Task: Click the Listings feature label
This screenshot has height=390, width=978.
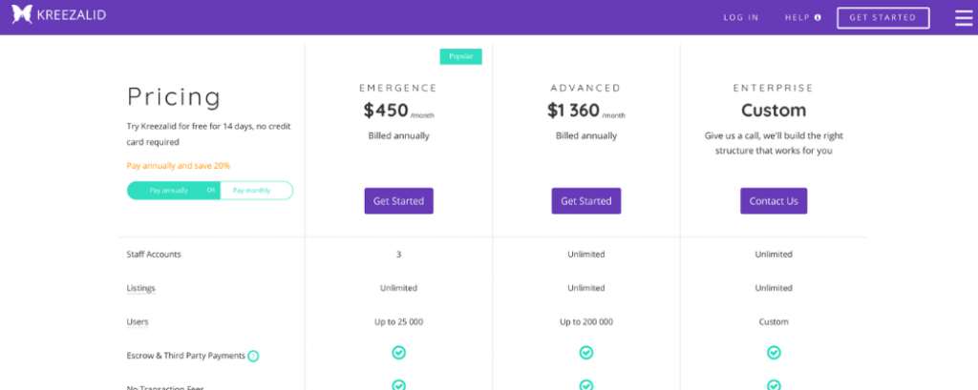Action: pos(141,288)
